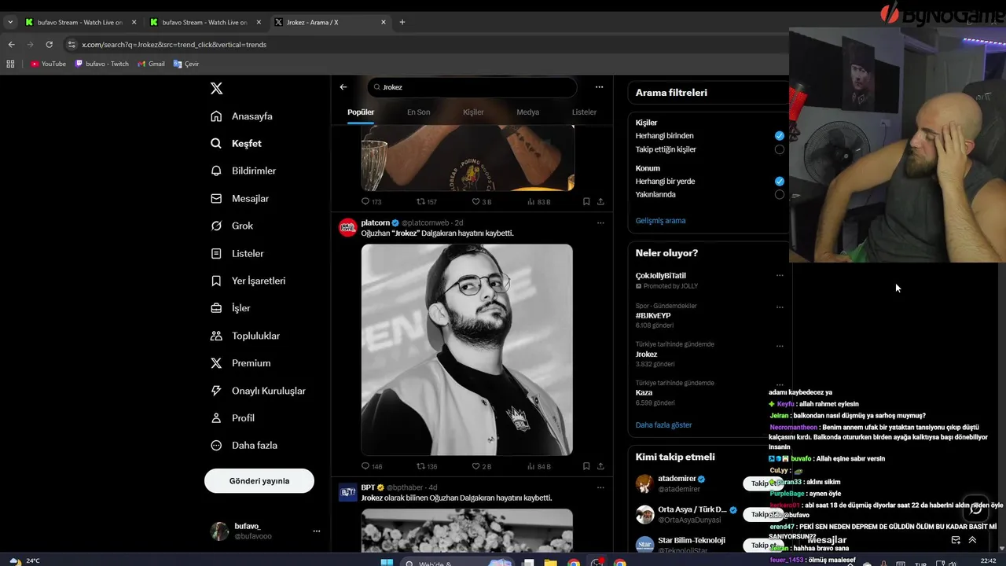1006x566 pixels.
Task: Open options dots for Jrokez trend
Action: click(780, 346)
